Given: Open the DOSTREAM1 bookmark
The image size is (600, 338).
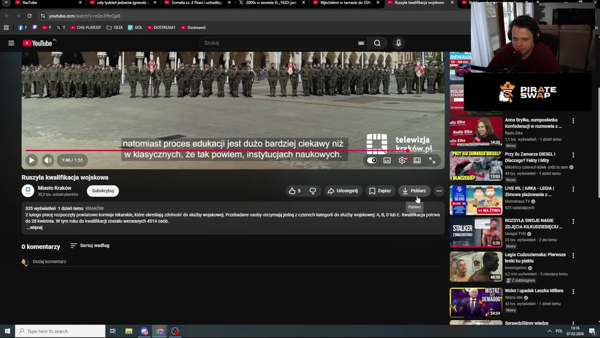Looking at the screenshot, I should [x=161, y=28].
